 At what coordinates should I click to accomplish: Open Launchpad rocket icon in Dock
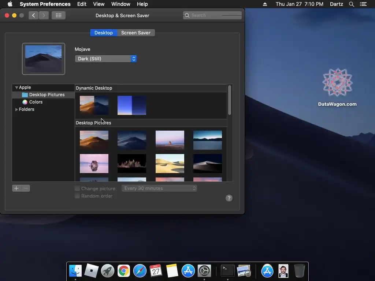(108, 271)
